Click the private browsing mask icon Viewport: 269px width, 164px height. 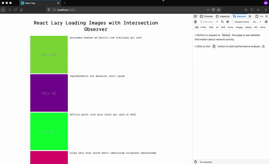click(x=265, y=3)
